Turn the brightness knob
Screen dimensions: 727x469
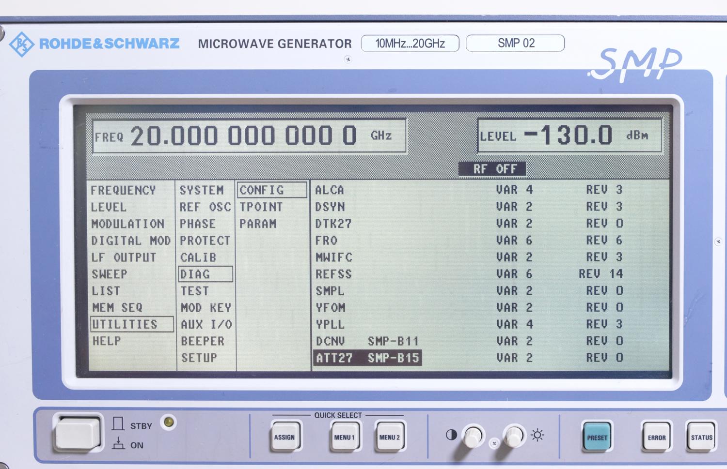514,436
